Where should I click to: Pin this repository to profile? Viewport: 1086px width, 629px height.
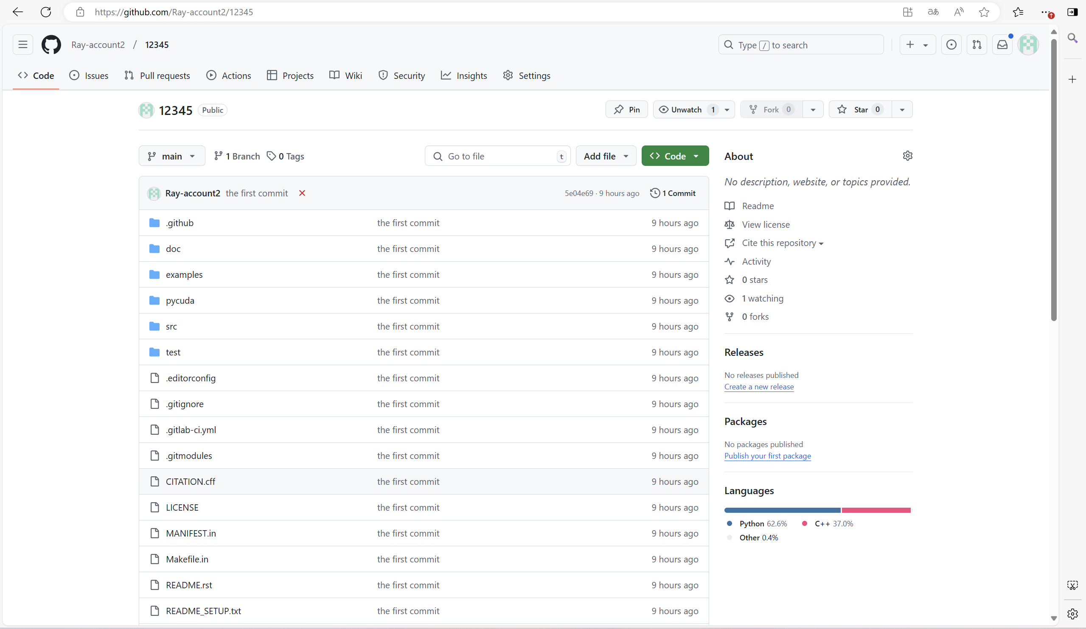click(x=627, y=109)
